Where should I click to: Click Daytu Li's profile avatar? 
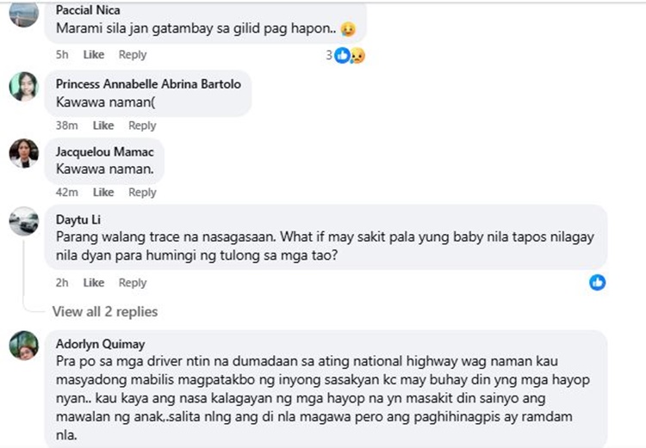[23, 221]
